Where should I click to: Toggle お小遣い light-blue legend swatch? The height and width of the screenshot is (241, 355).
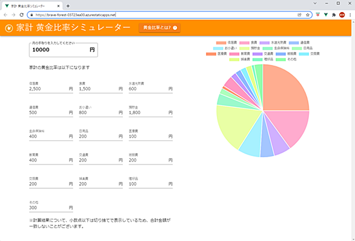point(218,49)
